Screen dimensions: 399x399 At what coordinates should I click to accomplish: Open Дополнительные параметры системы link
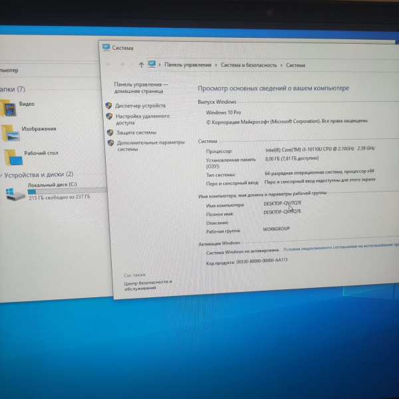point(150,146)
